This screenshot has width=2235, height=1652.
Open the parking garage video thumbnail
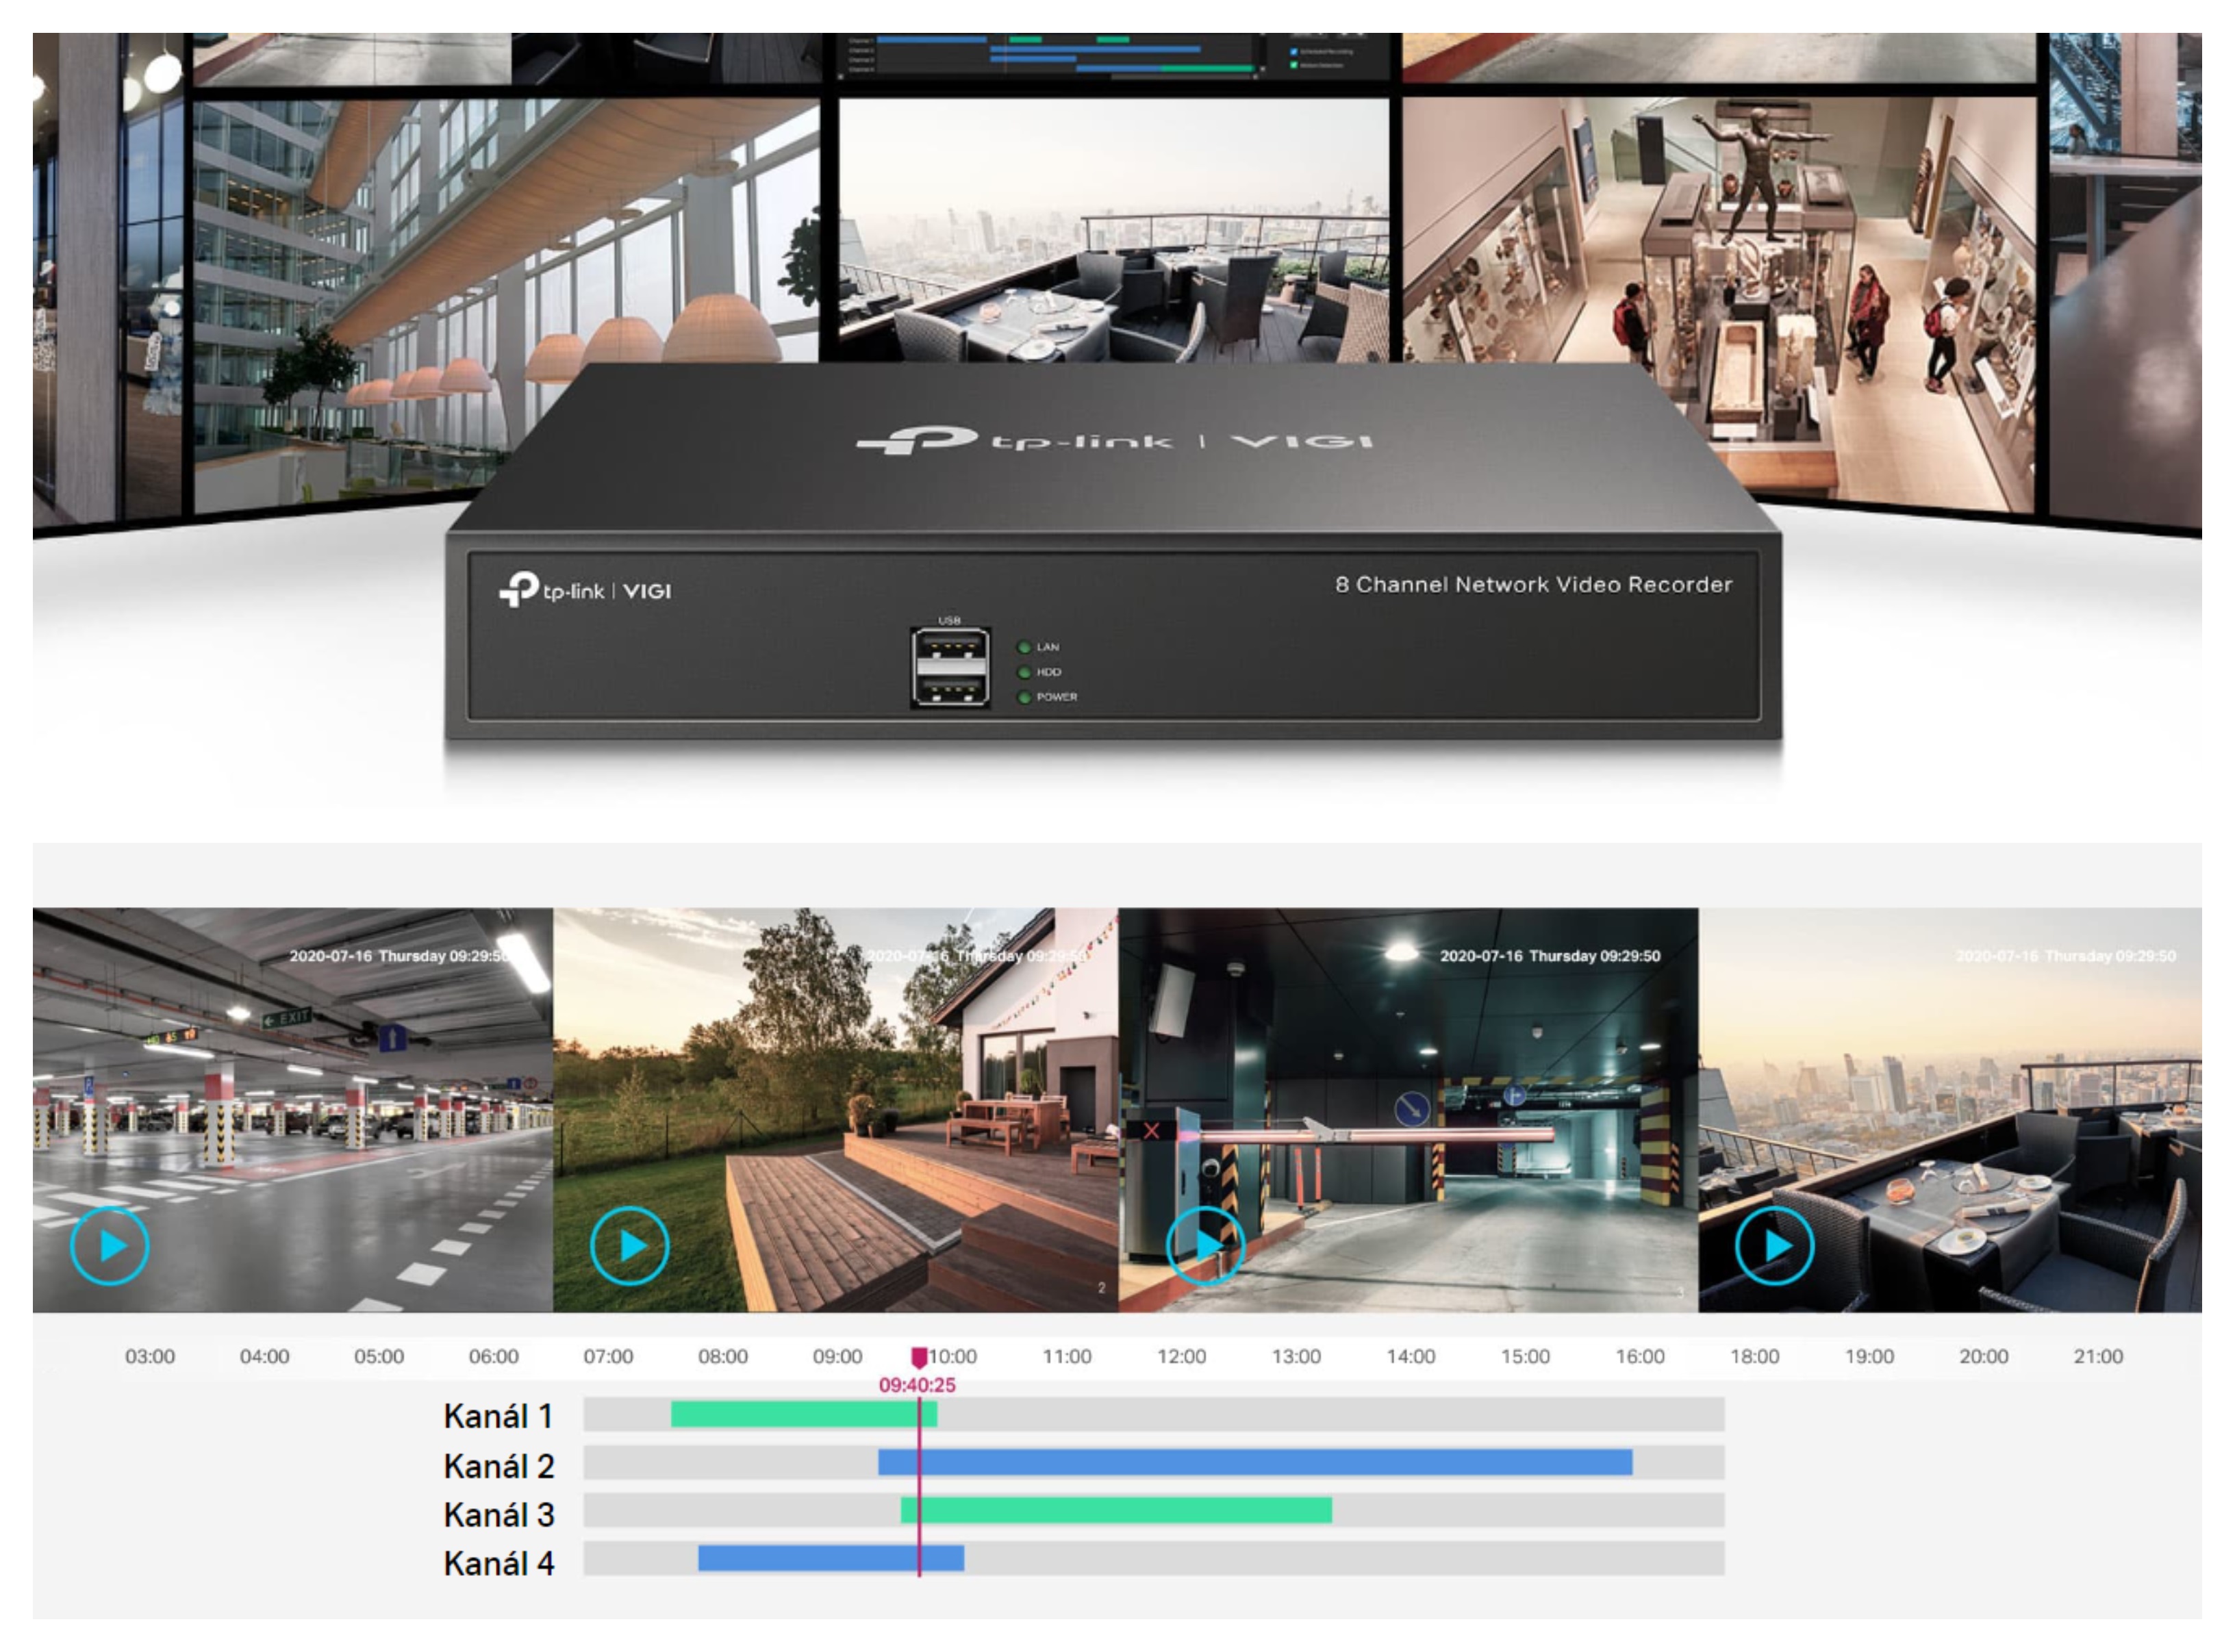(x=293, y=1110)
